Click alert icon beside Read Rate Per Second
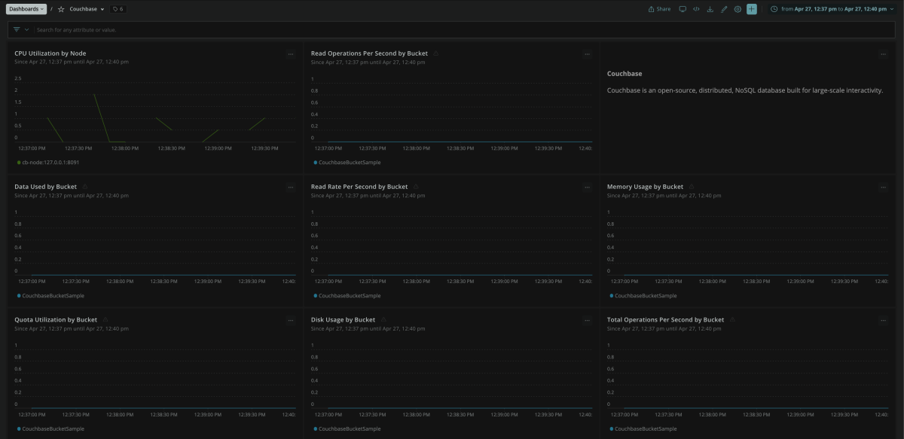The image size is (904, 439). click(416, 186)
